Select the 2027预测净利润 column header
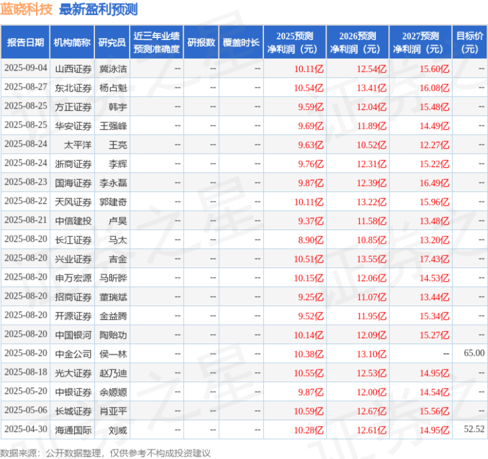 420,42
